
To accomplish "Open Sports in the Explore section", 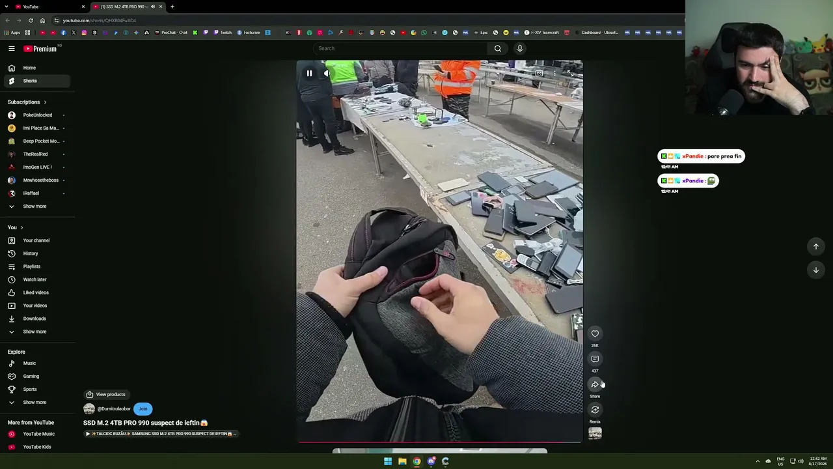I will [x=37, y=390].
